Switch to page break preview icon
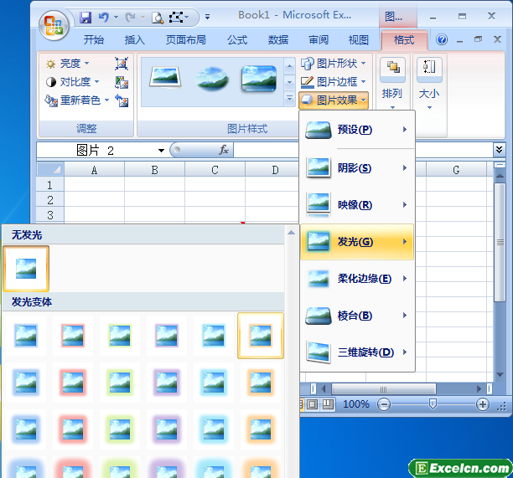The image size is (513, 478). coord(328,404)
